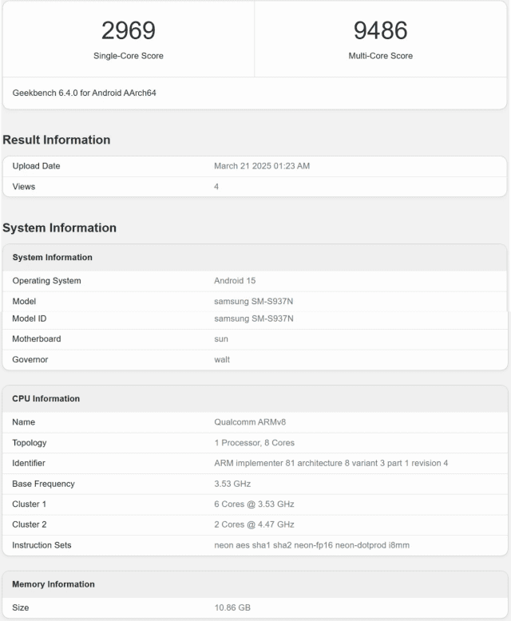Screen dimensions: 511x621
Task: Click the Android 15 operating system value
Action: (x=235, y=281)
